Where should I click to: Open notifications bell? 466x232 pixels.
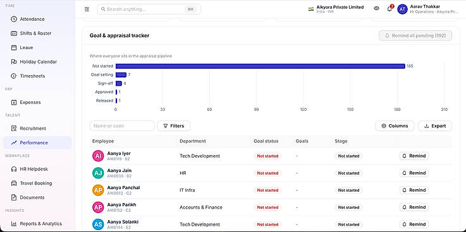389,9
